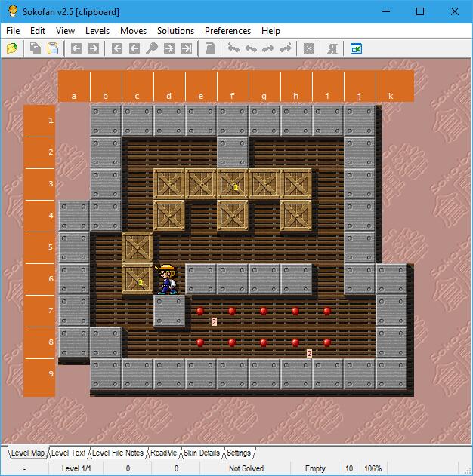Click the crate marked 2 in row 3
This screenshot has height=476, width=473.
(232, 184)
